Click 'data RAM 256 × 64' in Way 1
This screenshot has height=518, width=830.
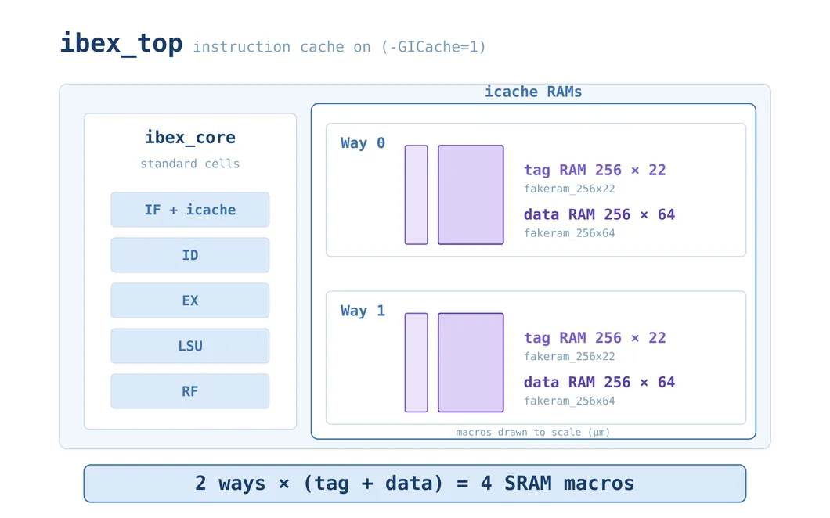coord(599,382)
